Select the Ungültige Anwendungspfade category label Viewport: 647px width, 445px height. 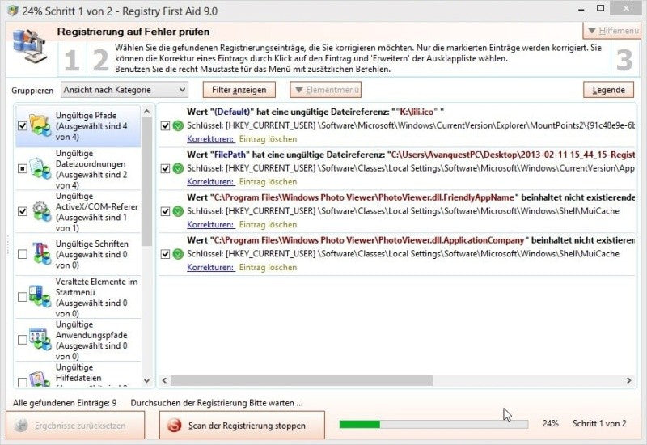pyautogui.click(x=91, y=340)
